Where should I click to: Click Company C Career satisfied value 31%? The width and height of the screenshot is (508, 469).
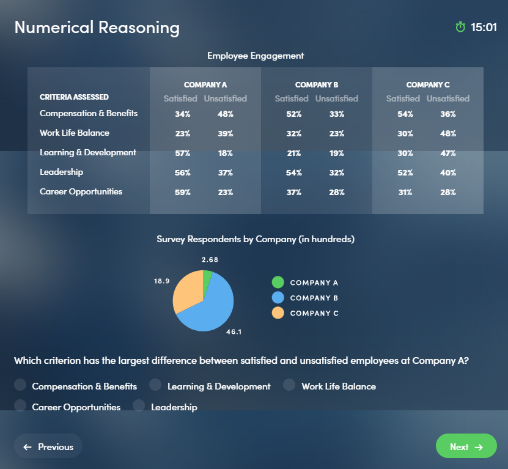[x=405, y=192]
